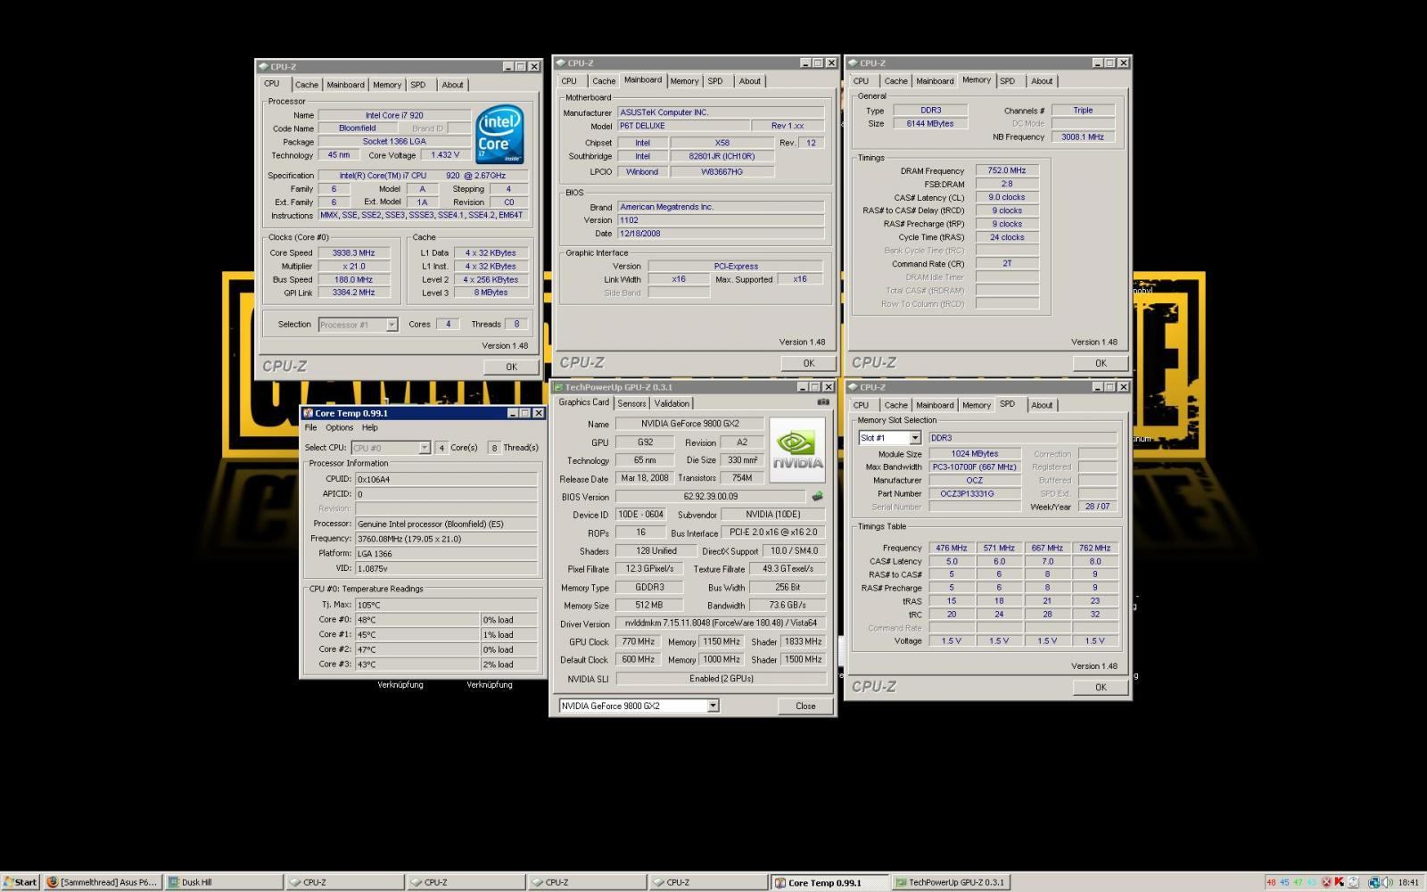Click the Core #3 2% load value
Screen dimensions: 1427x892
pyautogui.click(x=510, y=665)
